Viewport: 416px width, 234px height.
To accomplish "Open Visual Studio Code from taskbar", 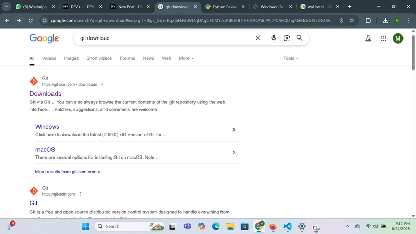I will click(288, 226).
